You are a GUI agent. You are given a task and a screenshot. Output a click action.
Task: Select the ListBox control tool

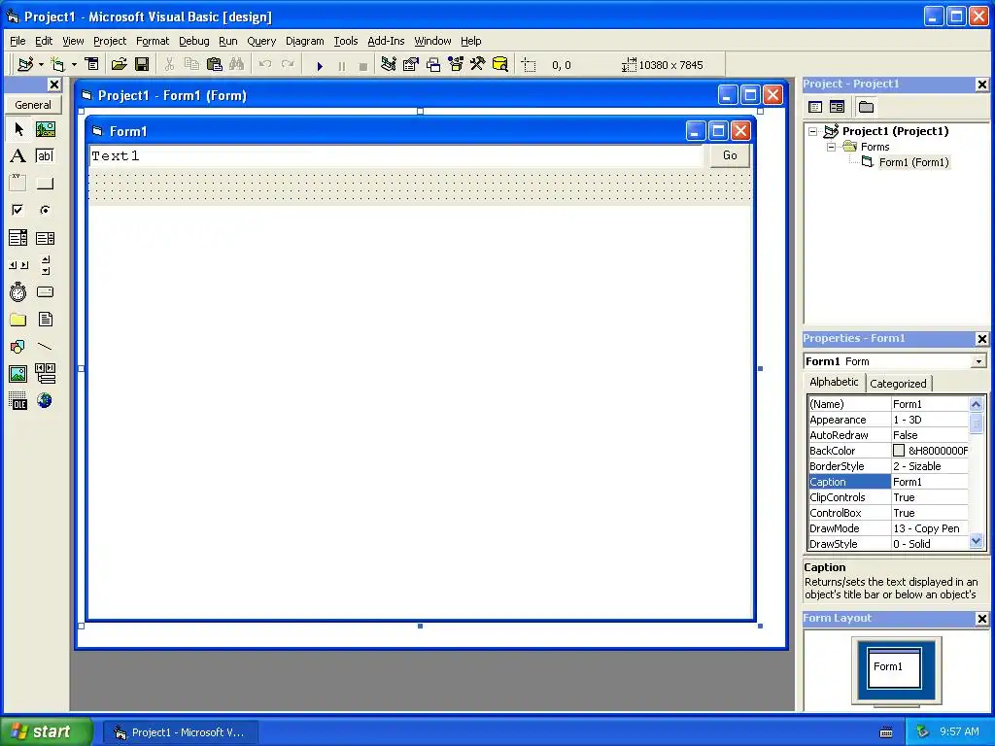pos(45,238)
